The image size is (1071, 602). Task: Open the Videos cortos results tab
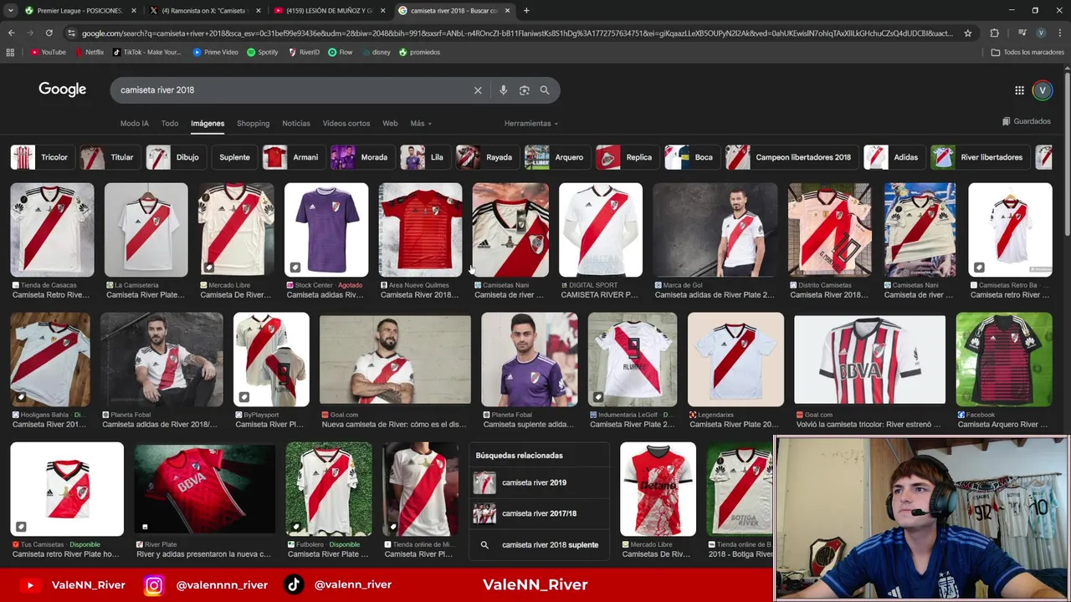coord(346,123)
